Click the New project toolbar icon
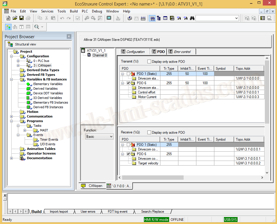 click(8, 18)
